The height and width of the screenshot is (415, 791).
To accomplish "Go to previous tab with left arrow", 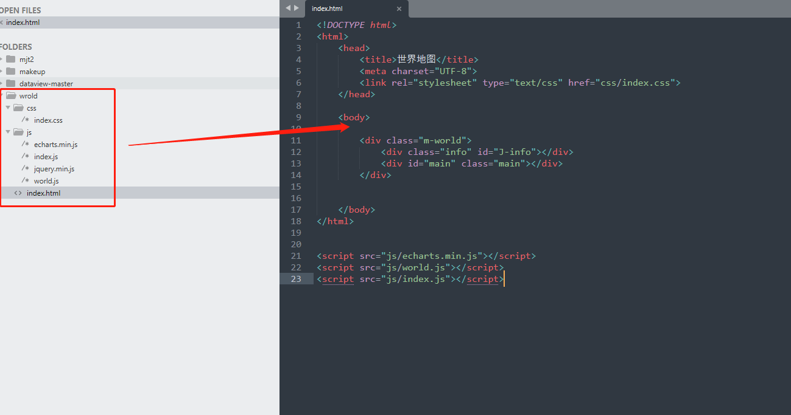I will [x=289, y=8].
